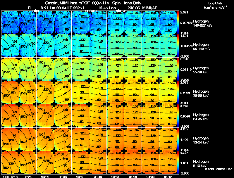Click the 0.06119 color scale midpoint value
The width and height of the screenshot is (234, 178).
[186, 70]
